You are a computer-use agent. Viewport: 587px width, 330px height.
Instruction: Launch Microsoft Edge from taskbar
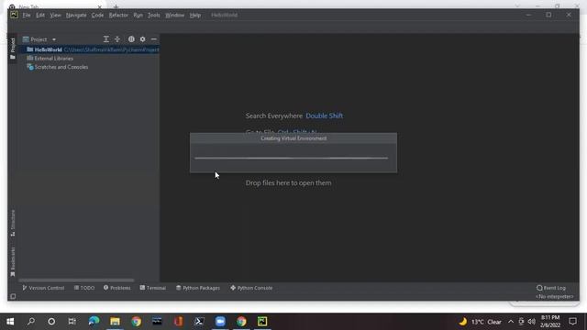point(94,322)
